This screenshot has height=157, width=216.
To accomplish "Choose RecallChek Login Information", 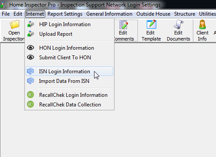I will 69,95.
